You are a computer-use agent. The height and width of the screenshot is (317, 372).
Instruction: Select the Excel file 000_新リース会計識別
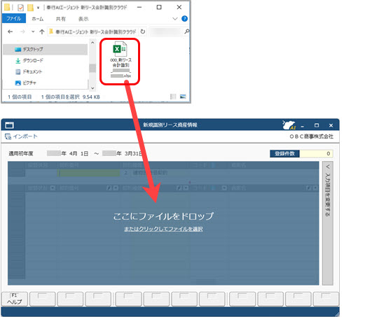(120, 61)
